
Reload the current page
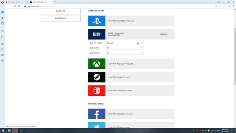pyautogui.click(x=15, y=6)
